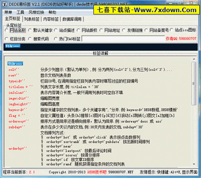The height and width of the screenshot is (178, 201).
Task: Click the 51Ja logo in tag details panel
Action: click(x=15, y=64)
